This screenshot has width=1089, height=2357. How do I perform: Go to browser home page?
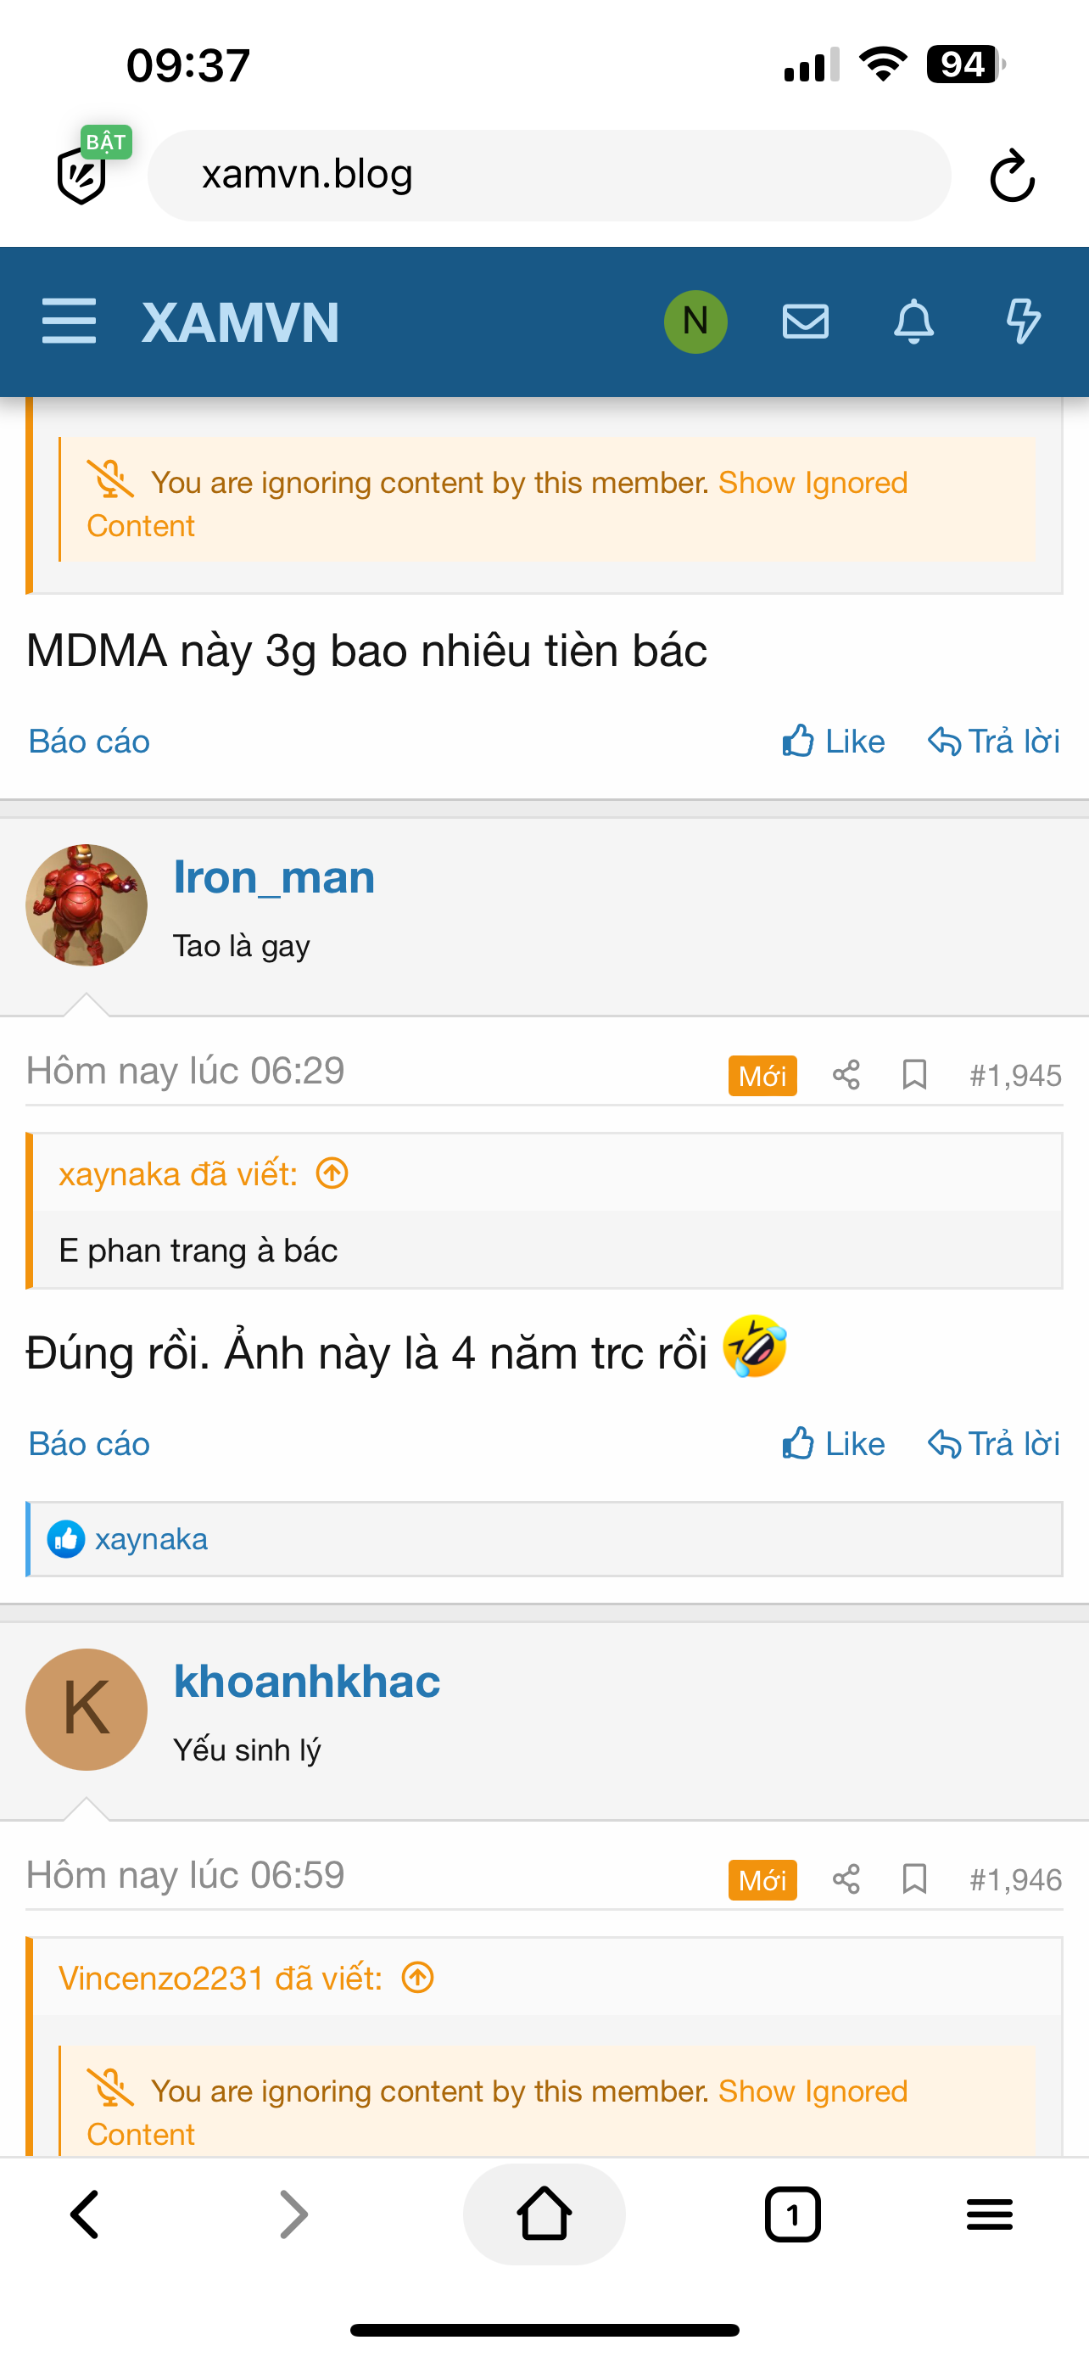(544, 2215)
